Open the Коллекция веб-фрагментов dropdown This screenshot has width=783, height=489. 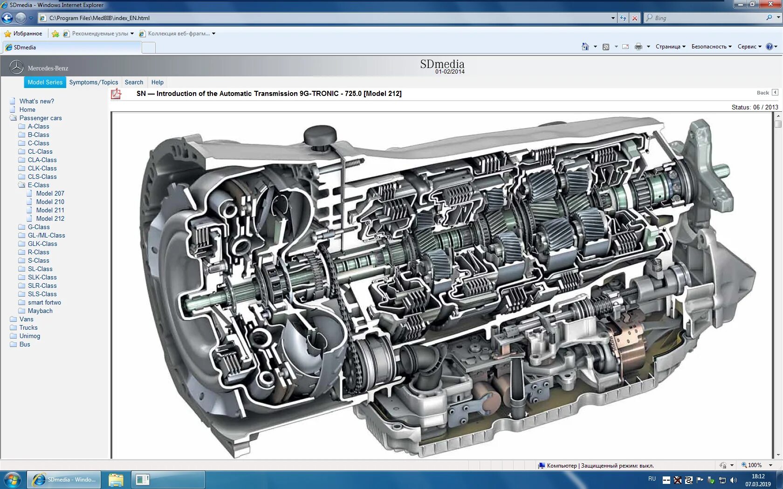pos(177,34)
